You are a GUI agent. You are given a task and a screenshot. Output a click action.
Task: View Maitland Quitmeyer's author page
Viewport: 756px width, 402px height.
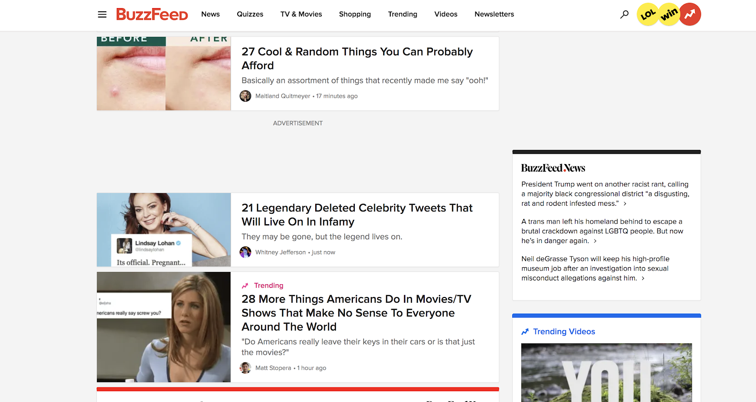[x=283, y=96]
